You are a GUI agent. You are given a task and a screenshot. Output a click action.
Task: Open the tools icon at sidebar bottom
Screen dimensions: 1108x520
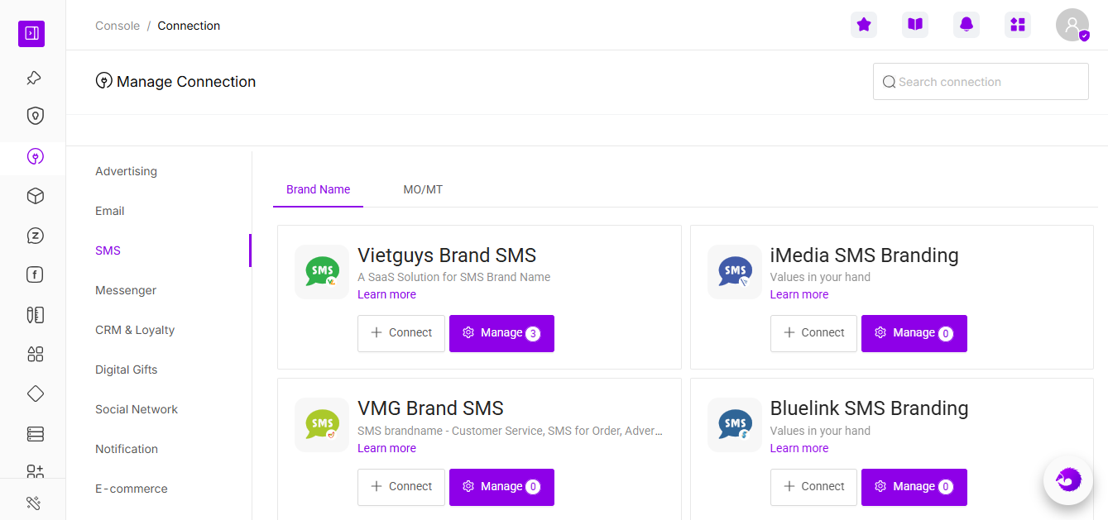pos(33,503)
